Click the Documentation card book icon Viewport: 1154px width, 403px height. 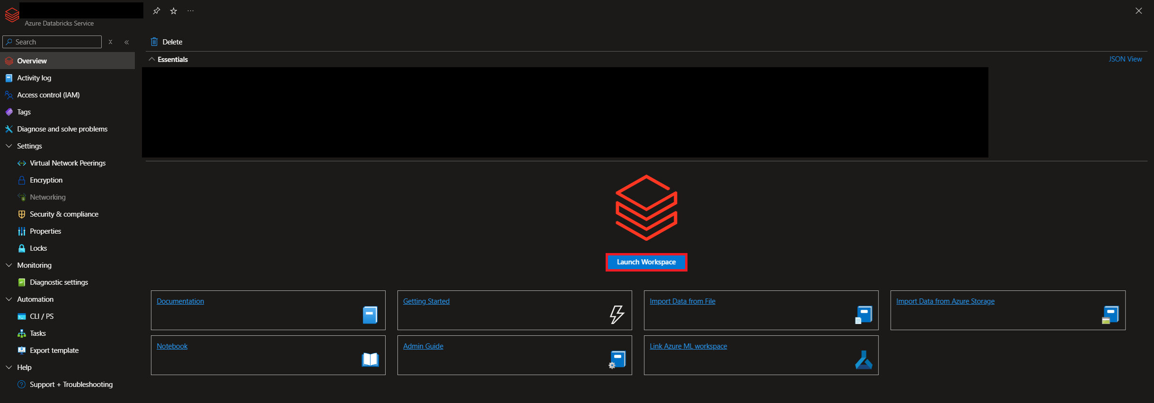pyautogui.click(x=370, y=315)
